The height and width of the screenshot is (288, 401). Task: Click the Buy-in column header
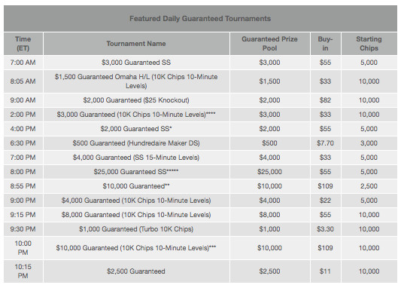click(x=325, y=44)
